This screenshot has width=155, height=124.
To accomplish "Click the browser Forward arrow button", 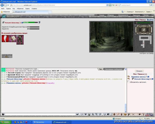I will [x=5, y=5].
